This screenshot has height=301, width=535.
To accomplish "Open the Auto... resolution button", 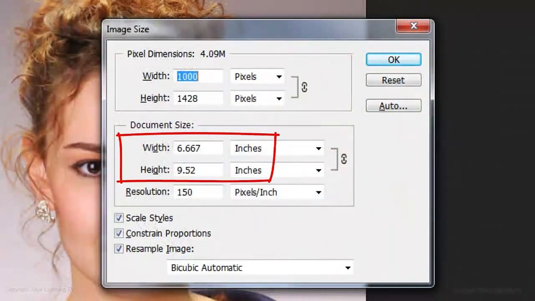I will pos(393,106).
